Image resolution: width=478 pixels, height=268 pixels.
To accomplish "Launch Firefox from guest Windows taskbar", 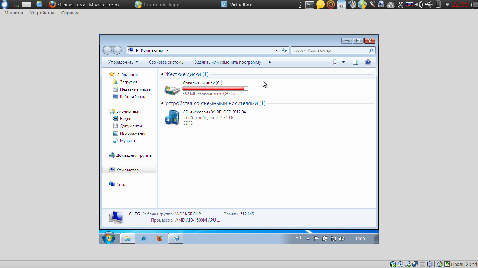I will tap(160, 238).
